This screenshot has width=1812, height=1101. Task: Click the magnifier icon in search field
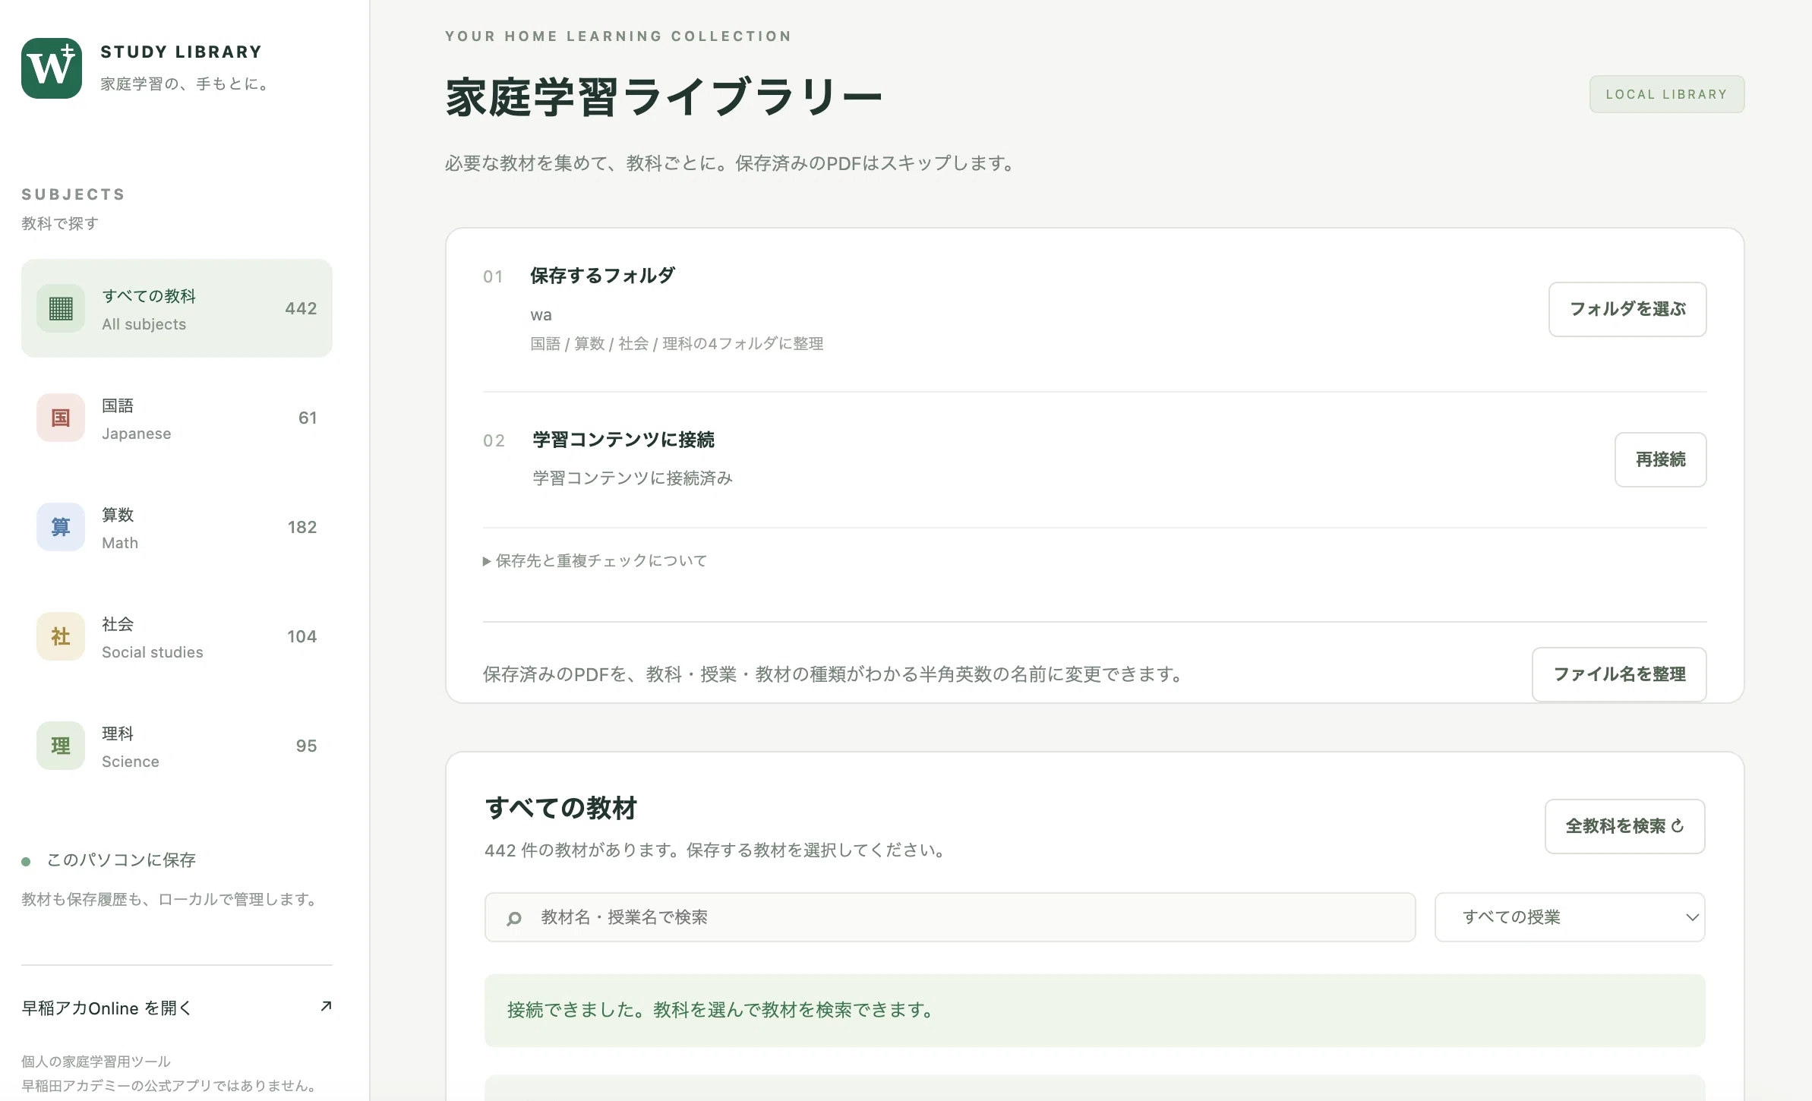tap(514, 918)
